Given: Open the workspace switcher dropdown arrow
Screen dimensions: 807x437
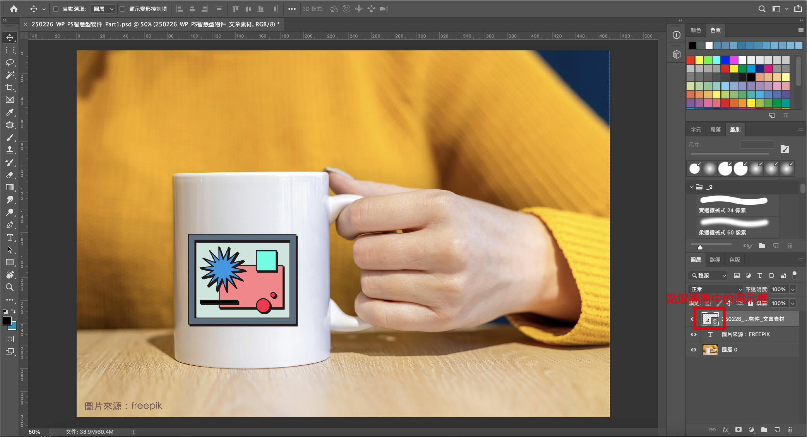Looking at the screenshot, I should [787, 9].
